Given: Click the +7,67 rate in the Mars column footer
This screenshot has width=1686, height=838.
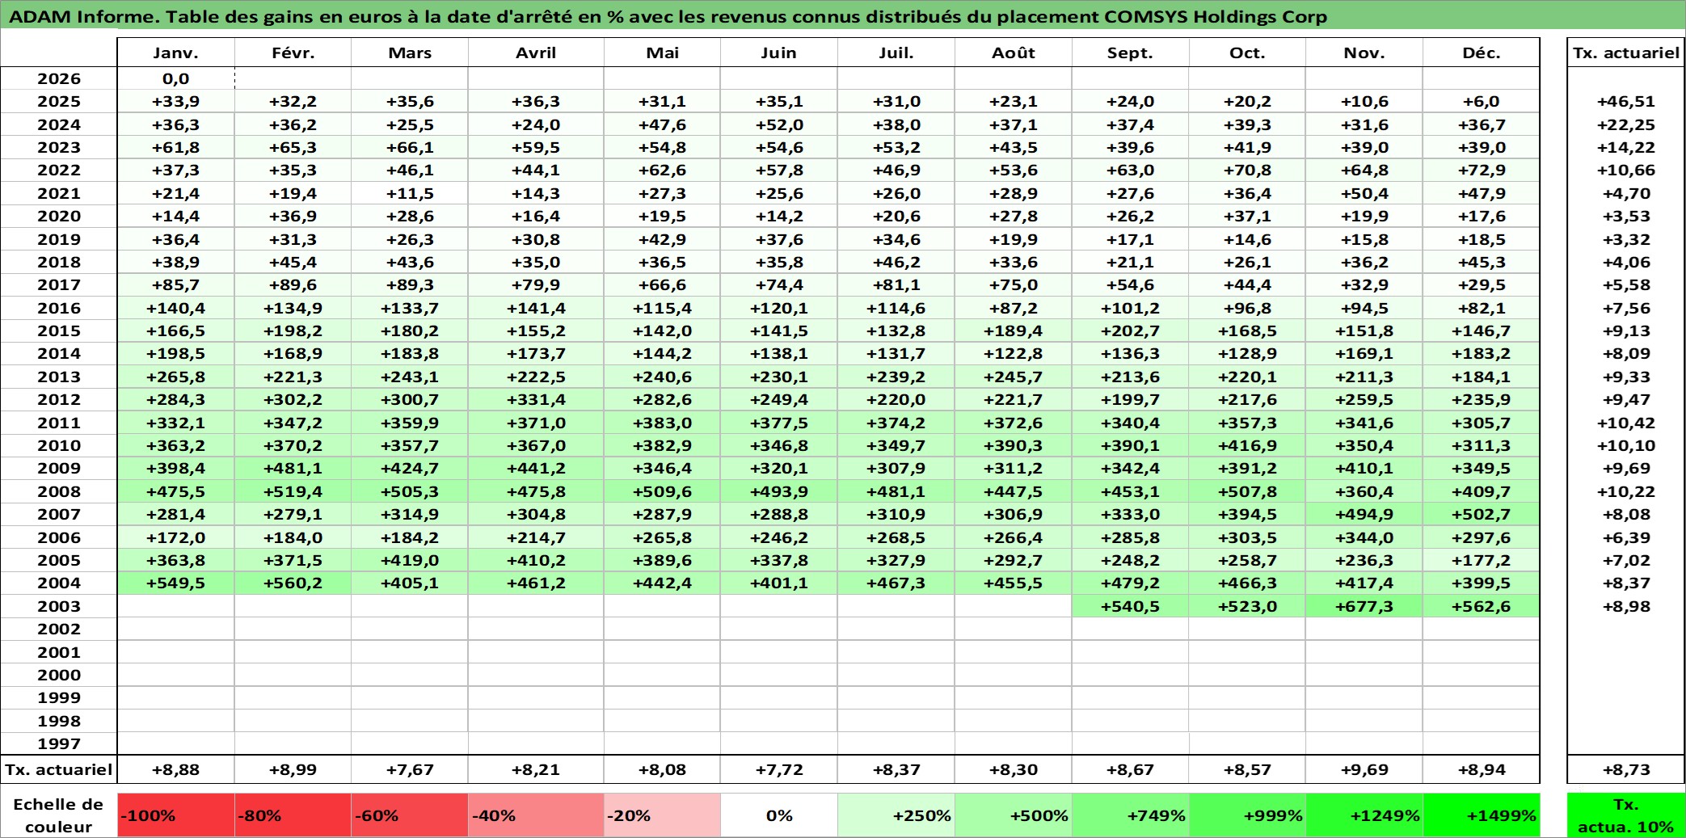Looking at the screenshot, I should pos(410,769).
